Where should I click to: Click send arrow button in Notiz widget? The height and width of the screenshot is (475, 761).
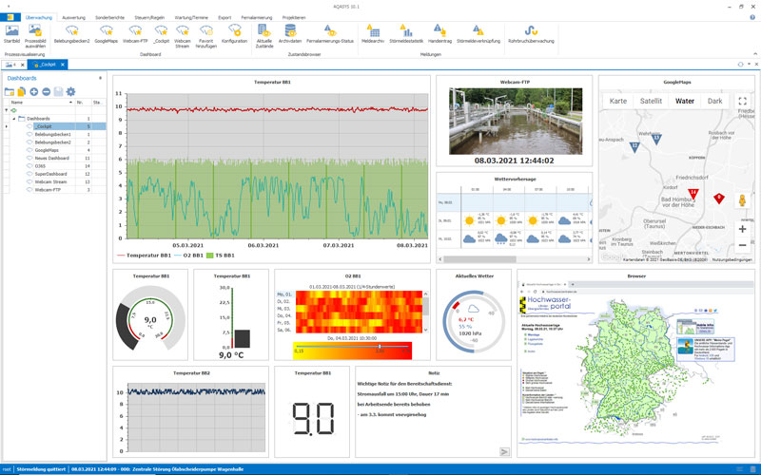pos(505,452)
